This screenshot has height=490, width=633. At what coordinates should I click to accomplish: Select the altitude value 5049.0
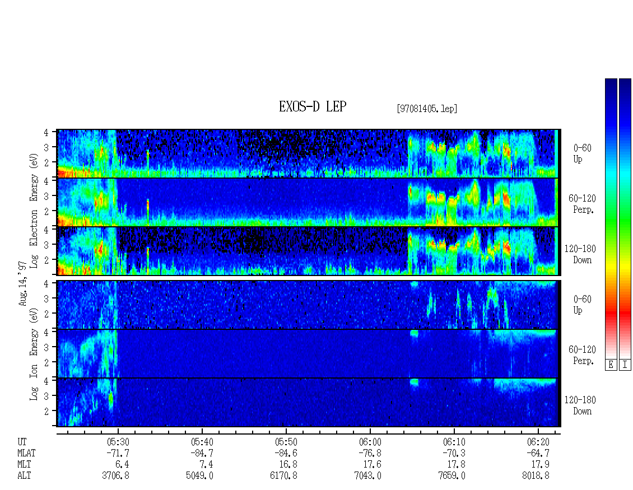pyautogui.click(x=199, y=476)
